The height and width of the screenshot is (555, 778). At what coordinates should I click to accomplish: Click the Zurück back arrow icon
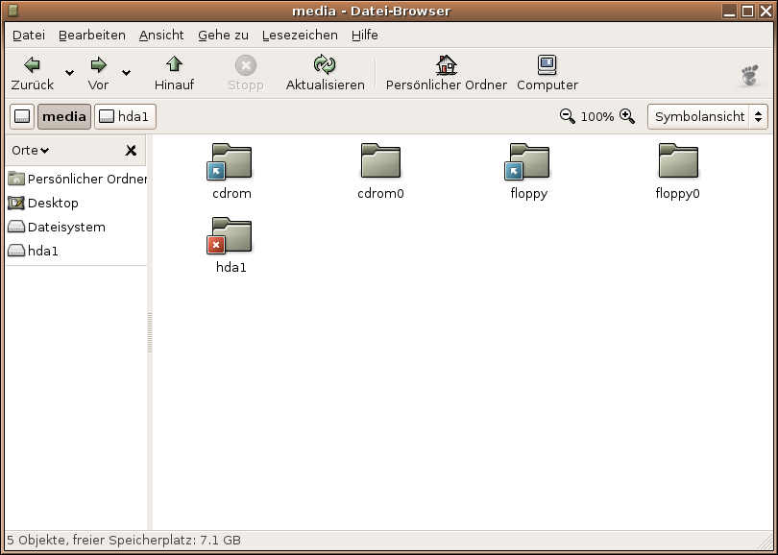tap(32, 65)
